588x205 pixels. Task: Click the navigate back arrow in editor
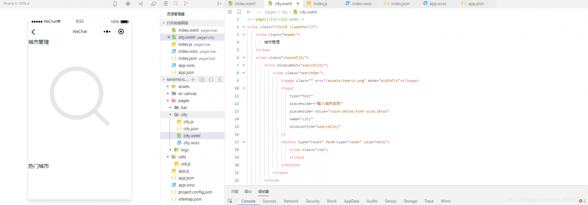click(249, 12)
